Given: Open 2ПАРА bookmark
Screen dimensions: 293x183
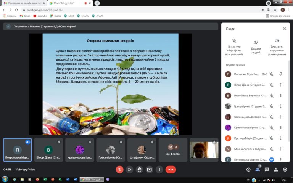Looking at the screenshot, I should pyautogui.click(x=98, y=16).
